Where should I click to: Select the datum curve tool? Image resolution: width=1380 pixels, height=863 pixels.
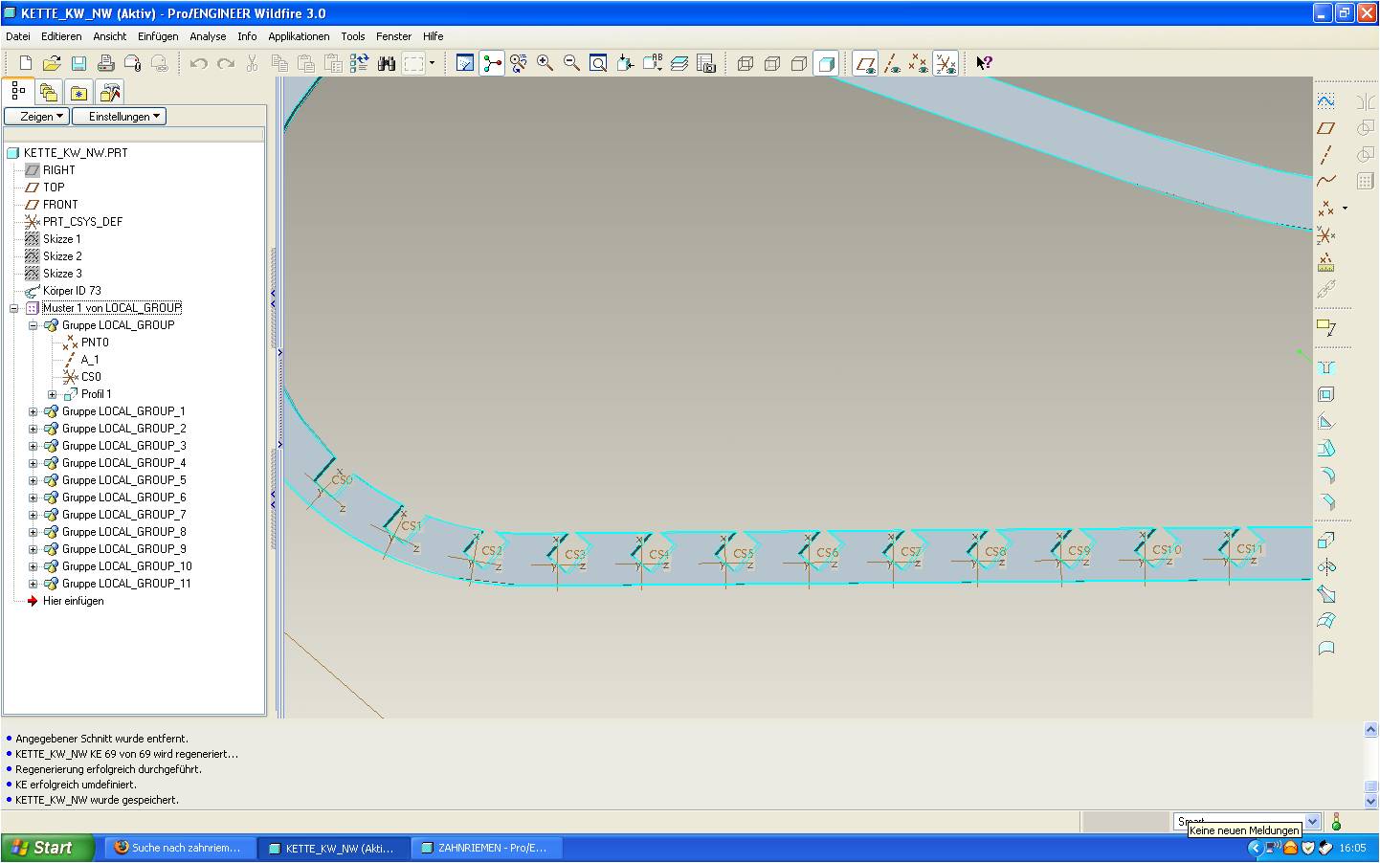pyautogui.click(x=1325, y=181)
